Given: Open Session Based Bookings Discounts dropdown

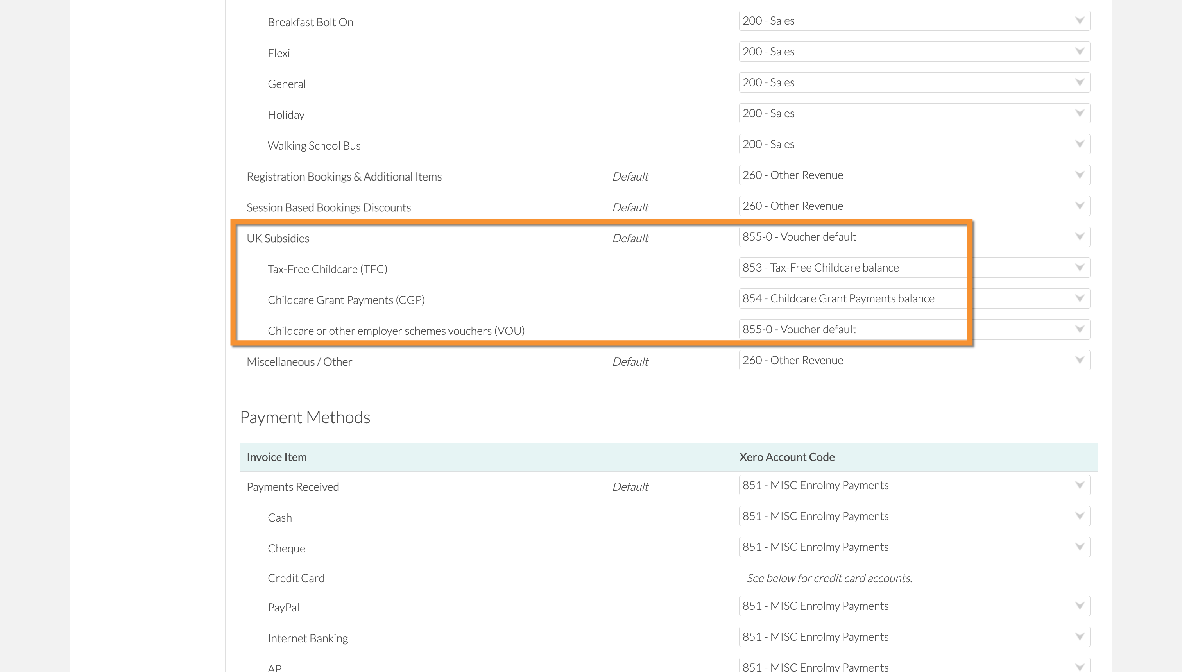Looking at the screenshot, I should [914, 206].
